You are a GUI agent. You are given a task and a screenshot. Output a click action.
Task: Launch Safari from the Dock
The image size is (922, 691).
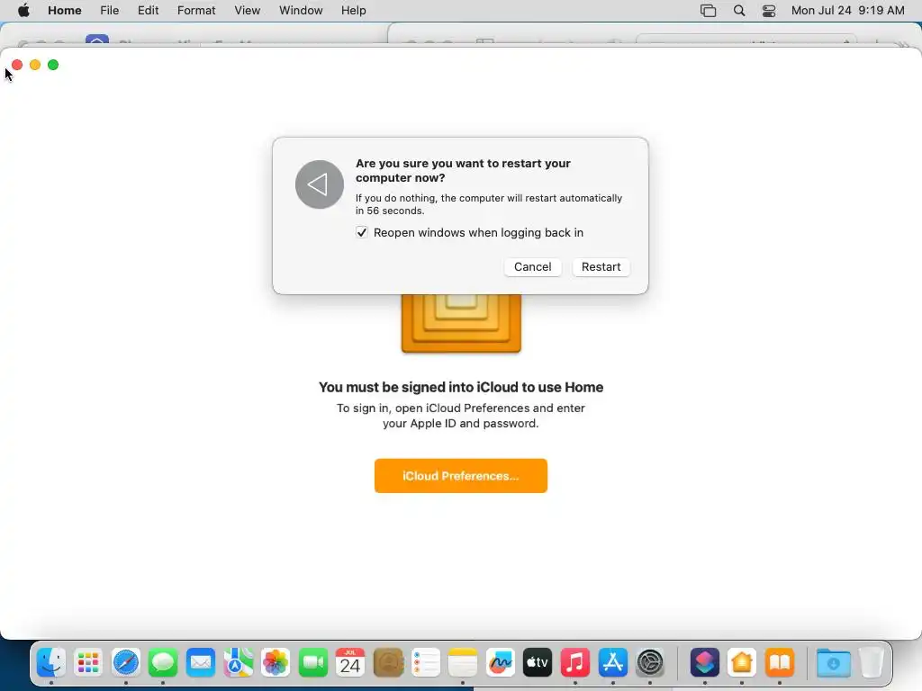(x=126, y=663)
